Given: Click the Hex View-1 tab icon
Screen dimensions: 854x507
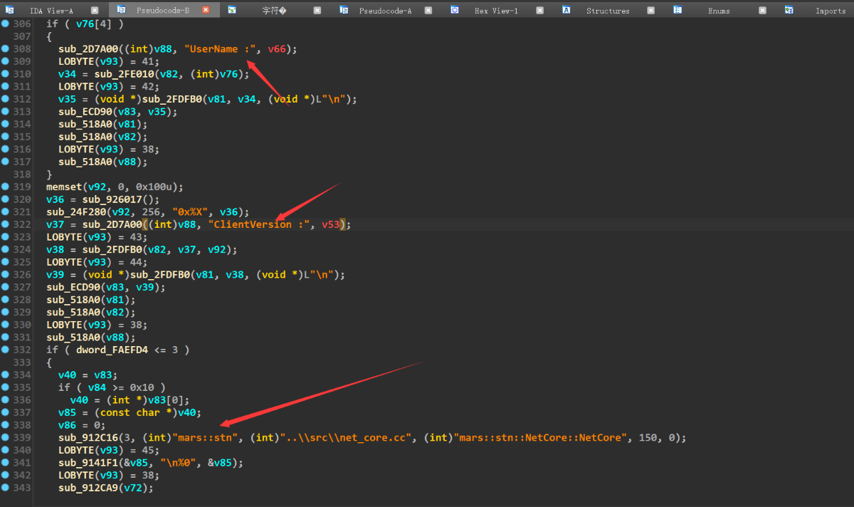Looking at the screenshot, I should [455, 10].
